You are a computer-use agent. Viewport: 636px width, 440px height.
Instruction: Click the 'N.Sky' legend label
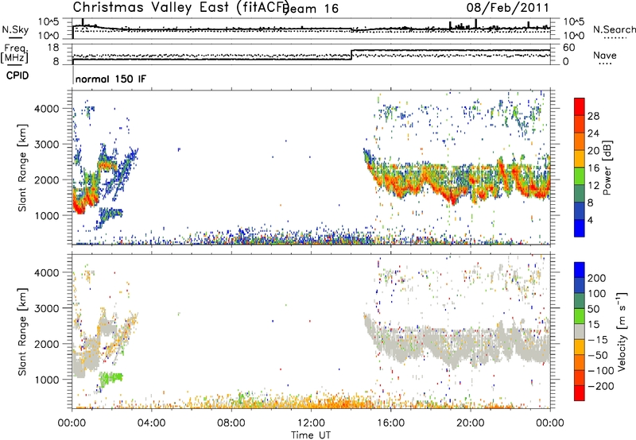coord(15,29)
